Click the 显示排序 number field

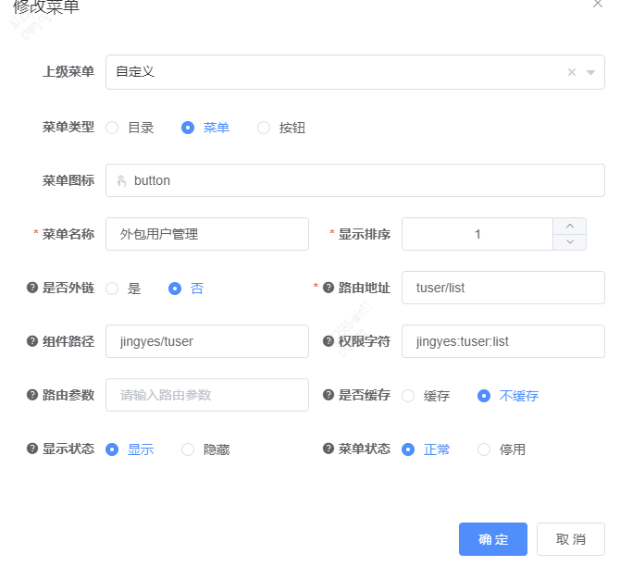pyautogui.click(x=477, y=234)
